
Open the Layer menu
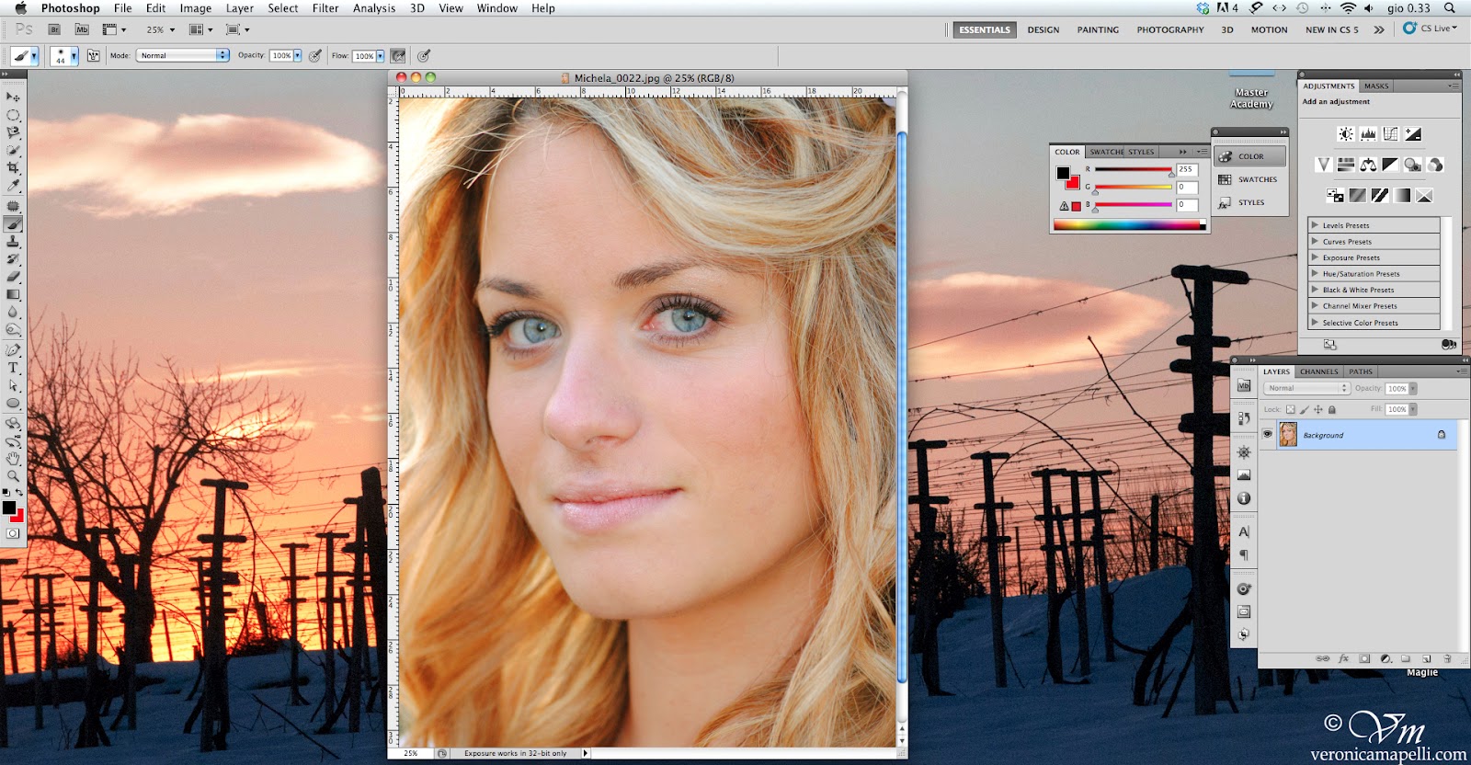coord(240,8)
